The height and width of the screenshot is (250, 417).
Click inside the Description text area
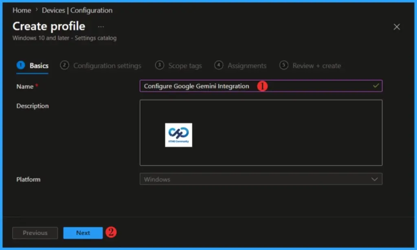click(261, 133)
